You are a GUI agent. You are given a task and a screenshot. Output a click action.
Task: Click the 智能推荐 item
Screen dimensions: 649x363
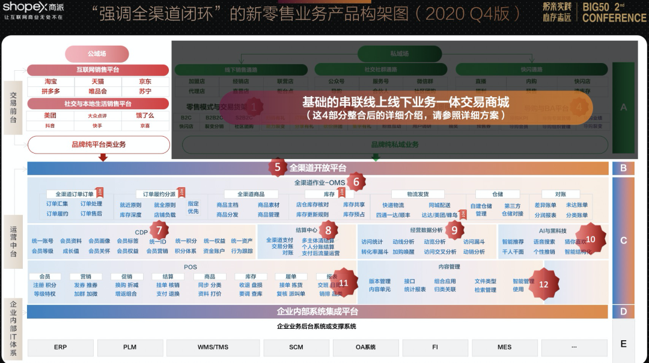[x=513, y=242]
